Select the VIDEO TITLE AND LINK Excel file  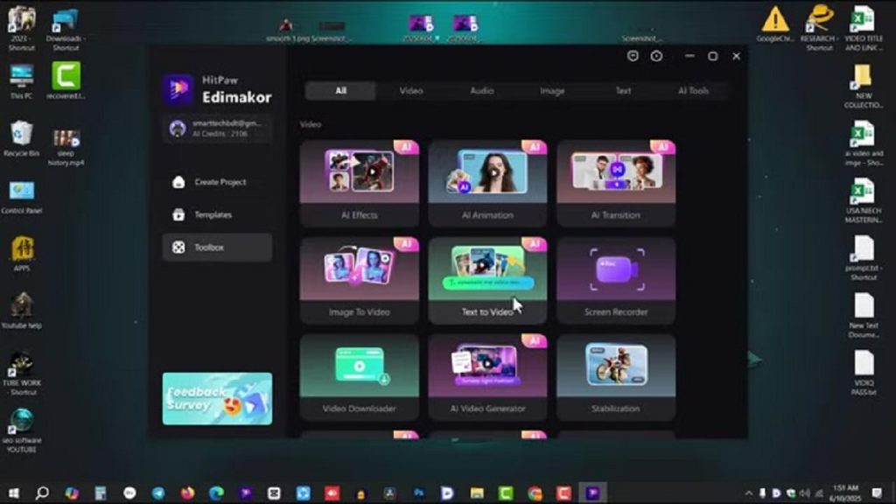[x=864, y=29]
